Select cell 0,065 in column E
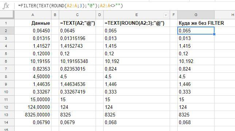This screenshot has height=131, width=235. coord(136,31)
